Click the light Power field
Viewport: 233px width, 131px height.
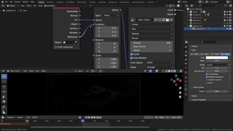tap(217, 61)
